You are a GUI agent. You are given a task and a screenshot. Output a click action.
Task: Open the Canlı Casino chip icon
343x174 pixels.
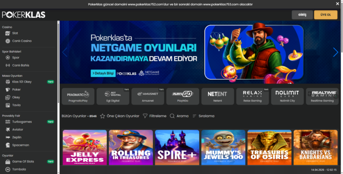(8, 41)
